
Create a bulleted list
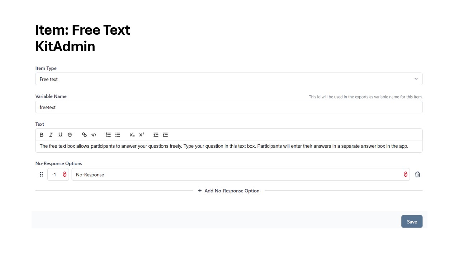[118, 135]
